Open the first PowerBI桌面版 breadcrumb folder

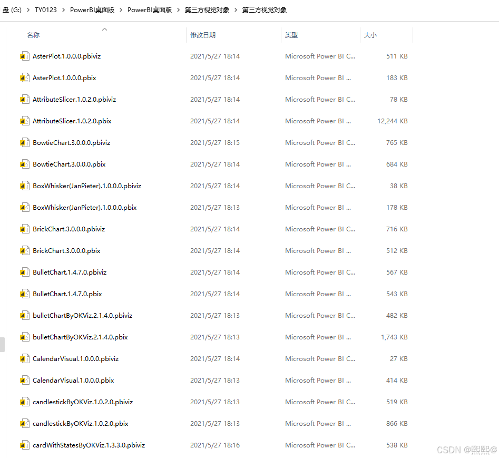point(92,10)
